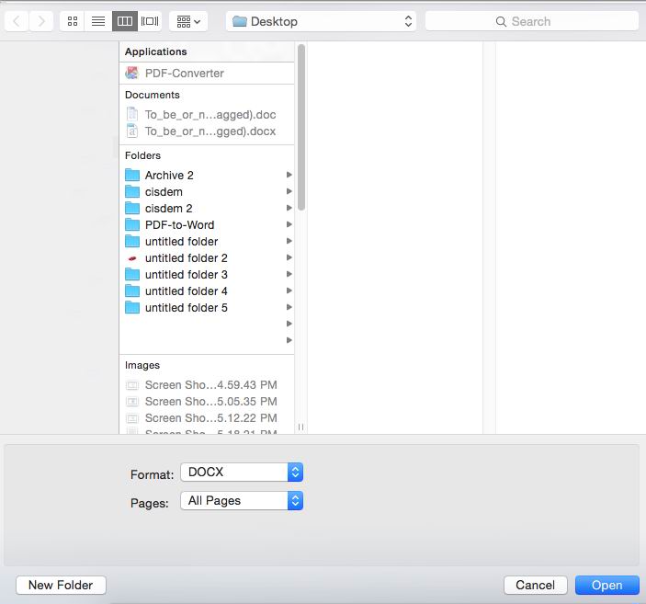Click the PDF-Converter app icon

(x=131, y=73)
